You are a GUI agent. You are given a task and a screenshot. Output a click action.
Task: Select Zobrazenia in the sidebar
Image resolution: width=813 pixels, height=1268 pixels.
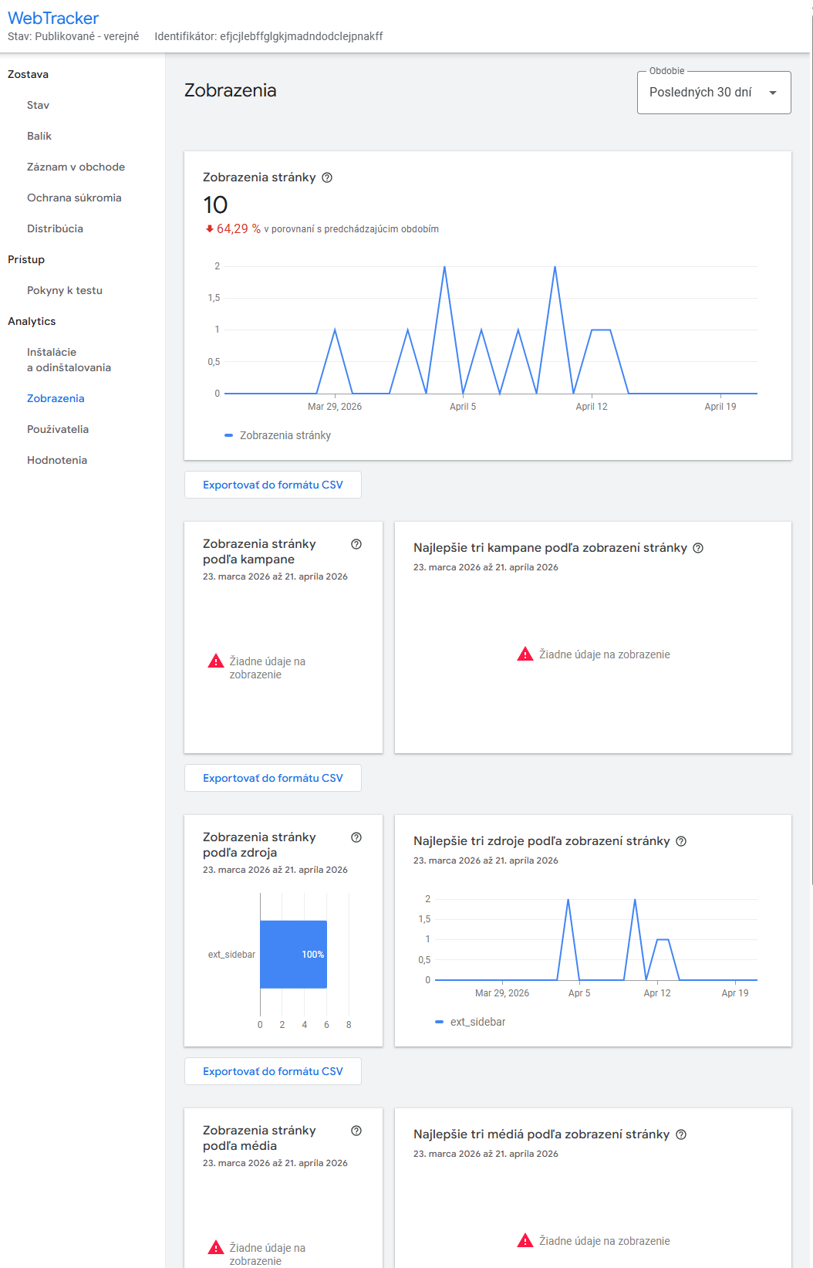coord(56,398)
